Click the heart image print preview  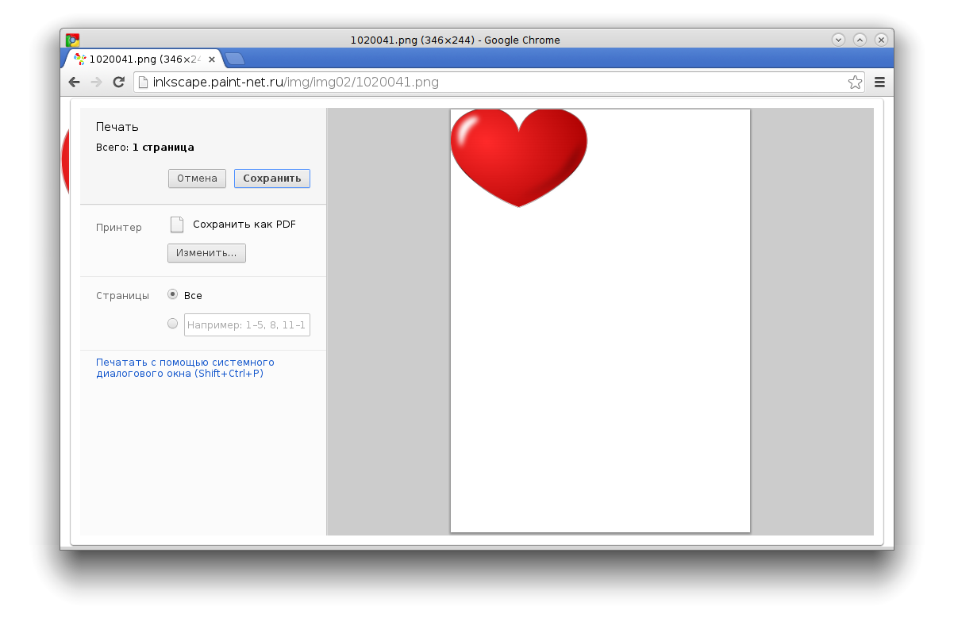[x=519, y=156]
